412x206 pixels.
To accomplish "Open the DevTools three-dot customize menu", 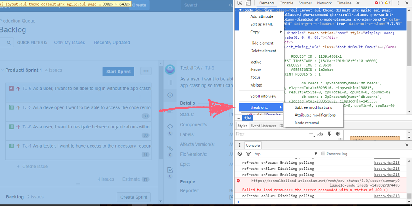I will pyautogui.click(x=398, y=3).
